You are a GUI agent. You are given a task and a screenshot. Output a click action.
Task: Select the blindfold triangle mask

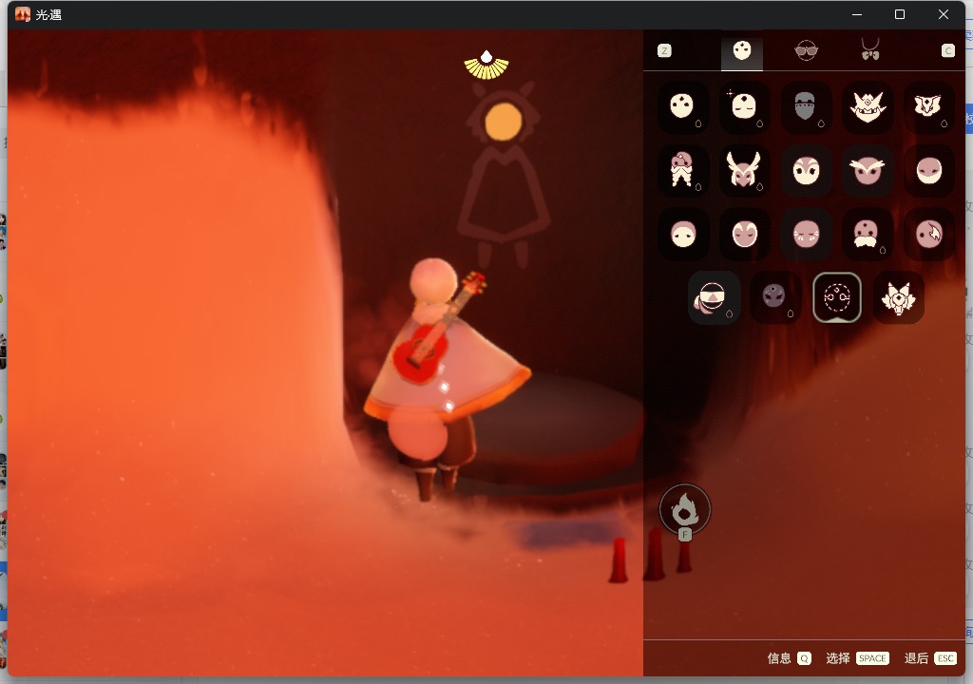(x=714, y=297)
